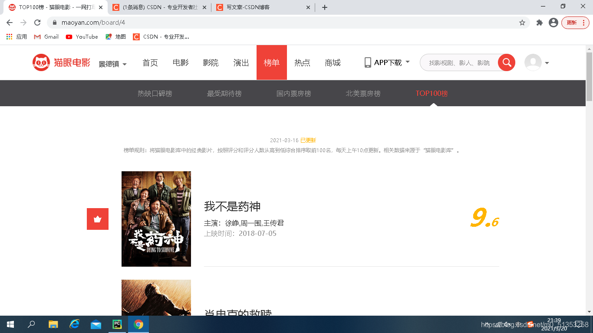Click the 我不是药神 movie poster
Viewport: 593px width, 333px height.
tap(156, 219)
